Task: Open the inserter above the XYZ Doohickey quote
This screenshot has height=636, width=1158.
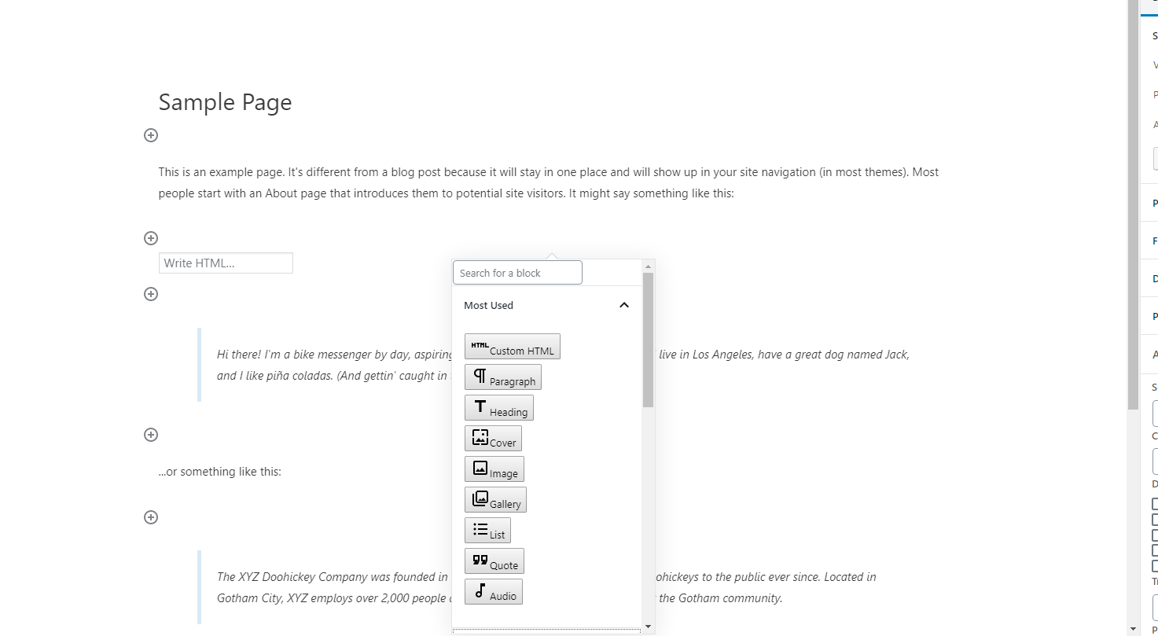Action: pyautogui.click(x=150, y=517)
